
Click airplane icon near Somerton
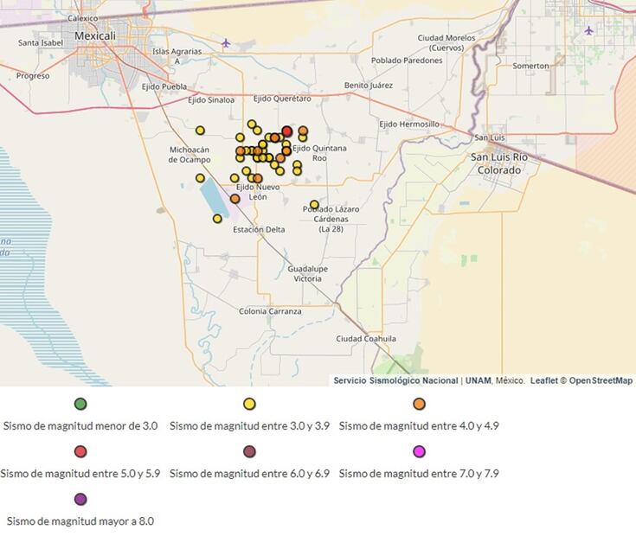pyautogui.click(x=588, y=30)
